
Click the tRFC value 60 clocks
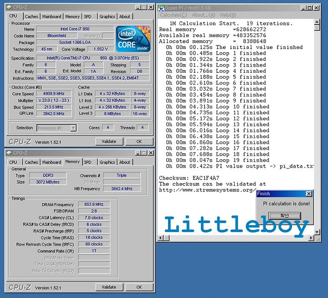tap(94, 244)
